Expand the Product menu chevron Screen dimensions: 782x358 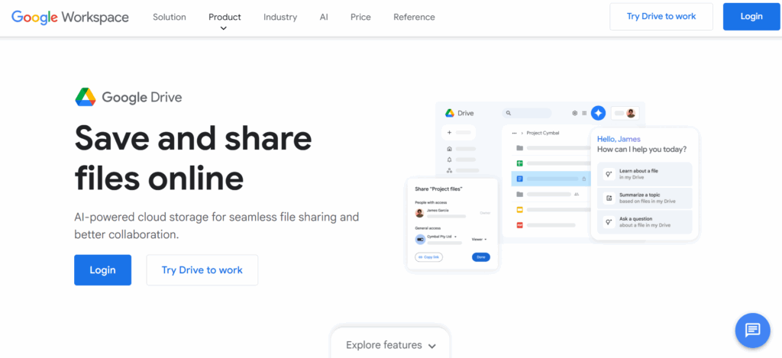point(224,28)
